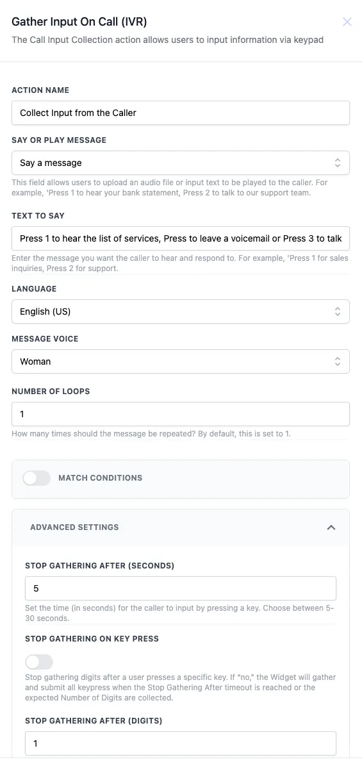Click the Number of Loops field
Screen dimensions: 362x762
tap(181, 414)
